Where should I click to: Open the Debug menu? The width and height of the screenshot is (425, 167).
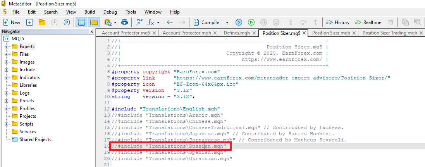tap(110, 12)
